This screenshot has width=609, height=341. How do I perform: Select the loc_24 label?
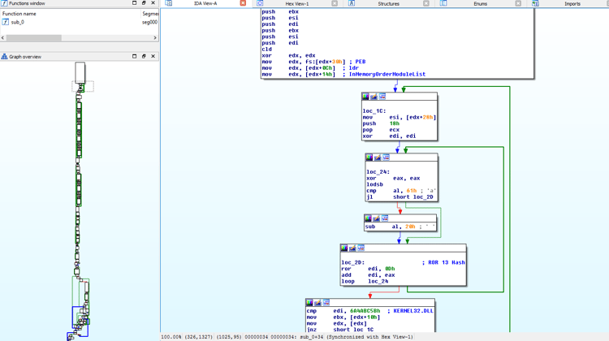(378, 172)
